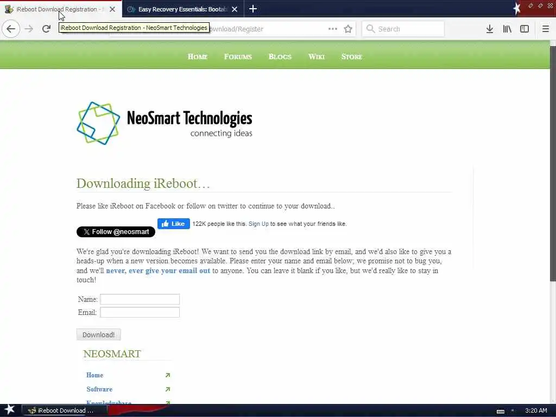Viewport: 556px width, 417px height.
Task: Click the never, ever give your email out link
Action: tap(158, 270)
